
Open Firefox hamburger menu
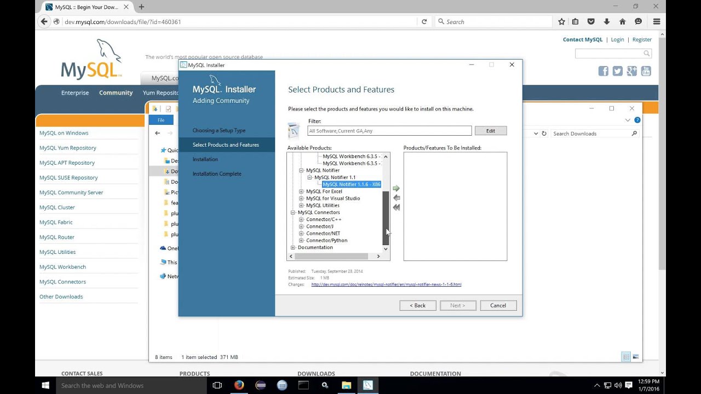coord(657,22)
